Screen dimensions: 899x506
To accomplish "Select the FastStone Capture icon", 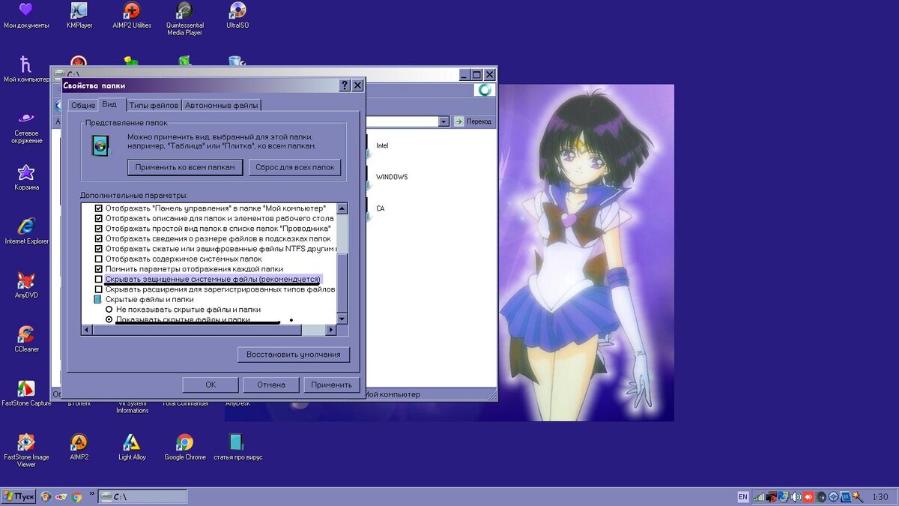I will tap(26, 394).
